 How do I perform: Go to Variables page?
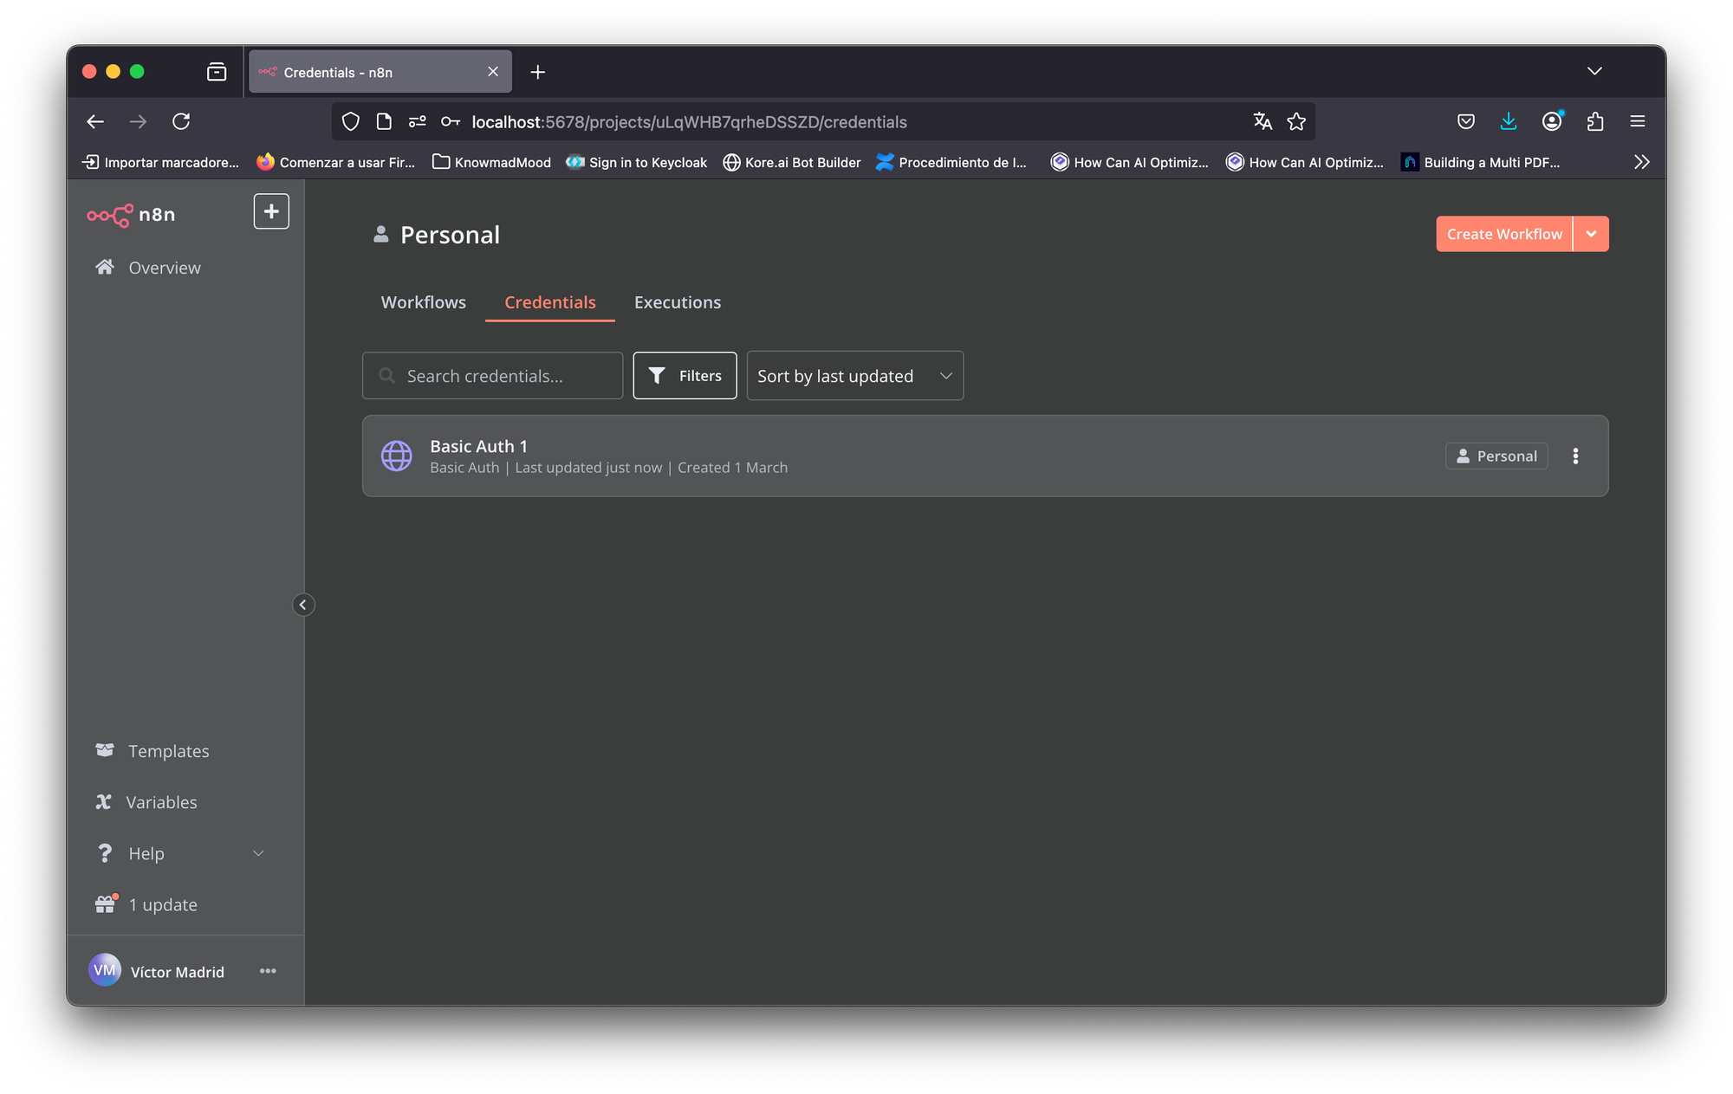click(161, 802)
